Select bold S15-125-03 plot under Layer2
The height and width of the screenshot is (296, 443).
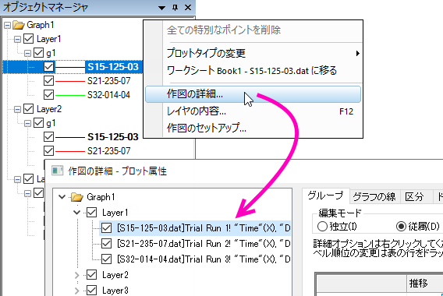(x=113, y=137)
